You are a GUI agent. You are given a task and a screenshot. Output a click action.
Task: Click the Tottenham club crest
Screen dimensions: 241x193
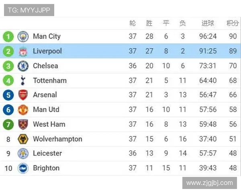pyautogui.click(x=23, y=80)
